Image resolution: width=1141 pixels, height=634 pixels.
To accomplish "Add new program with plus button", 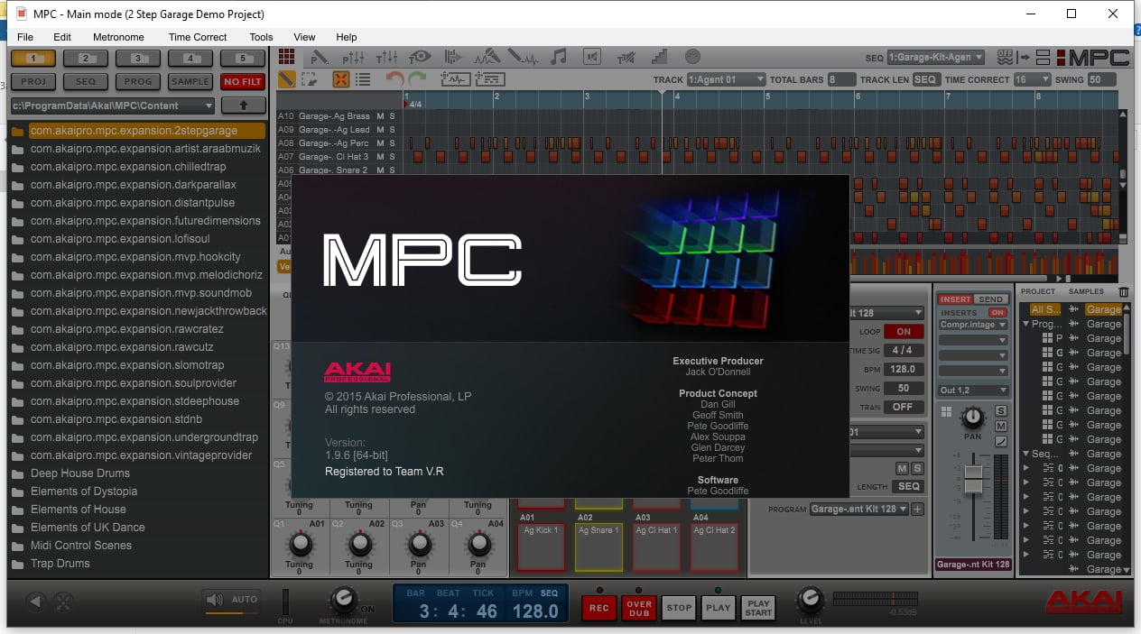I will pyautogui.click(x=917, y=510).
